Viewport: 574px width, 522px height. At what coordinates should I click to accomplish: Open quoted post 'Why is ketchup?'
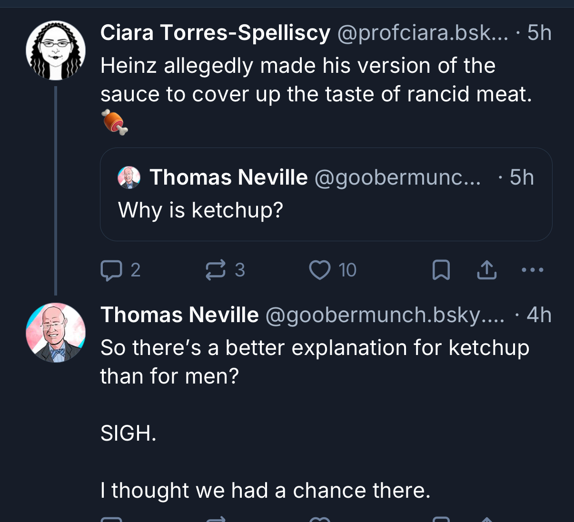(326, 209)
